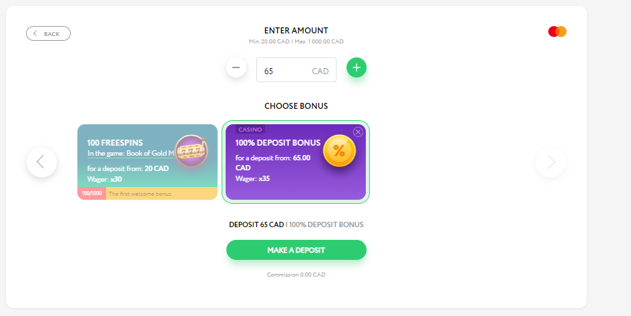Screen dimensions: 631x316
Task: Select the 100 Freespins bonus card
Action: [x=148, y=162]
